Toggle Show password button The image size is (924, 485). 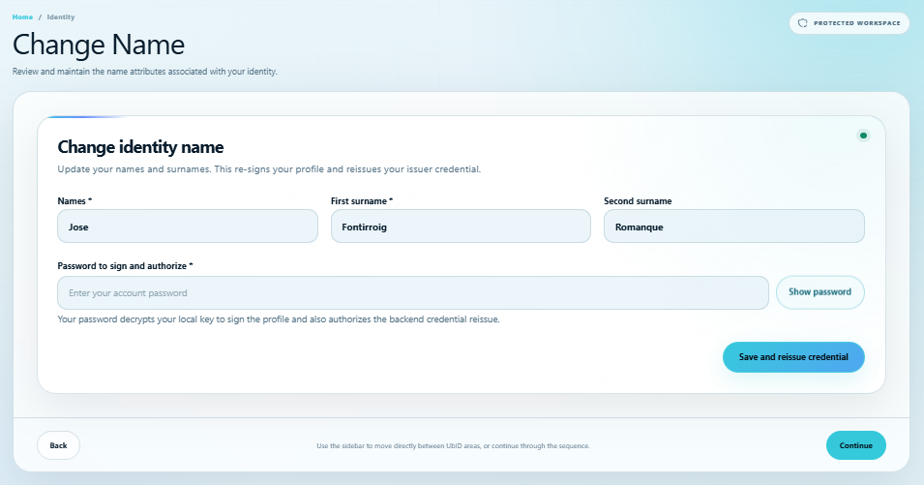(820, 292)
